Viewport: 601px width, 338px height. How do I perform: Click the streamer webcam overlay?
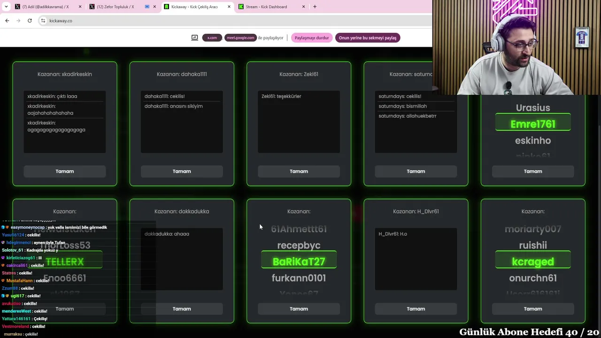point(516,47)
